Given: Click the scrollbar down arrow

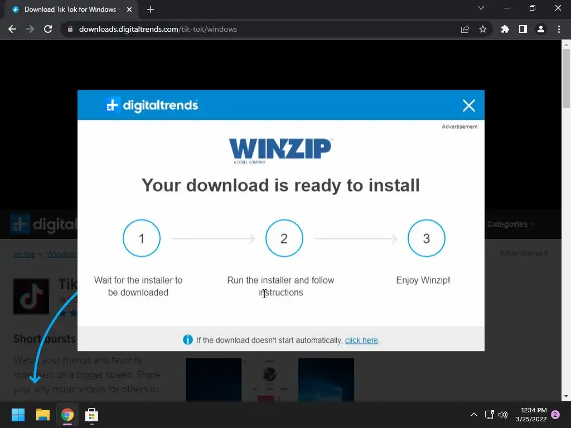Looking at the screenshot, I should pos(566,396).
